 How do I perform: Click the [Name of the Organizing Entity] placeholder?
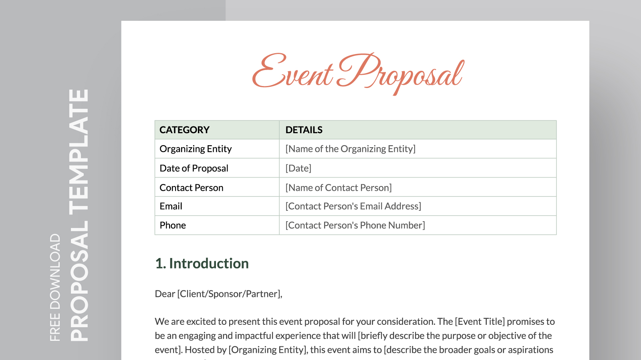coord(350,149)
